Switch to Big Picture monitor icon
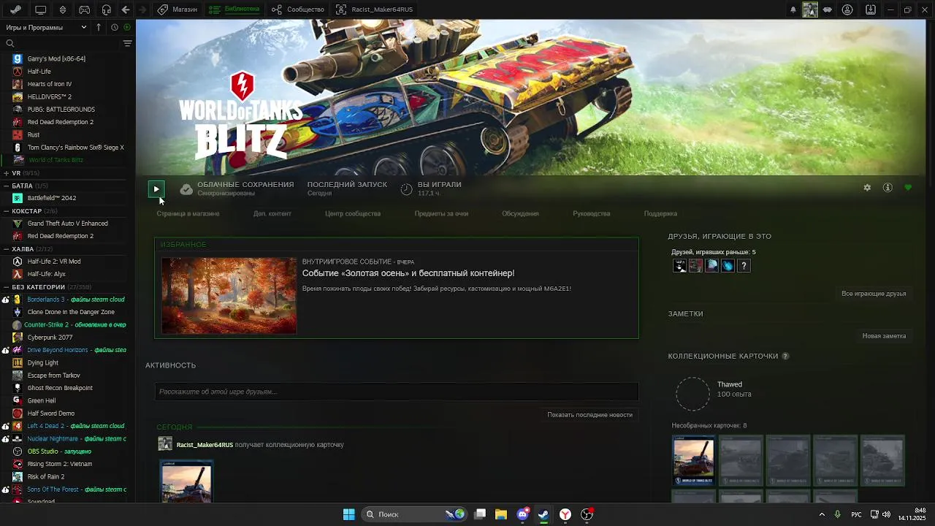Viewport: 935px width, 526px height. (40, 9)
